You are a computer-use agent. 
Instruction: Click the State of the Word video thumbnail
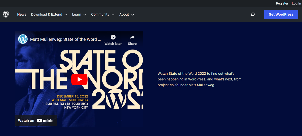(x=79, y=79)
